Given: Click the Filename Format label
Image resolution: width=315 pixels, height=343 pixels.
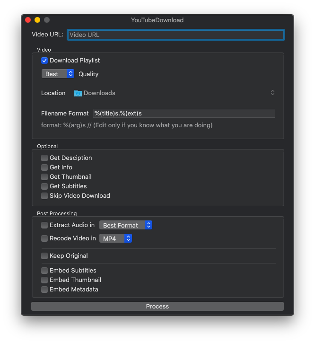Looking at the screenshot, I should pyautogui.click(x=65, y=114).
